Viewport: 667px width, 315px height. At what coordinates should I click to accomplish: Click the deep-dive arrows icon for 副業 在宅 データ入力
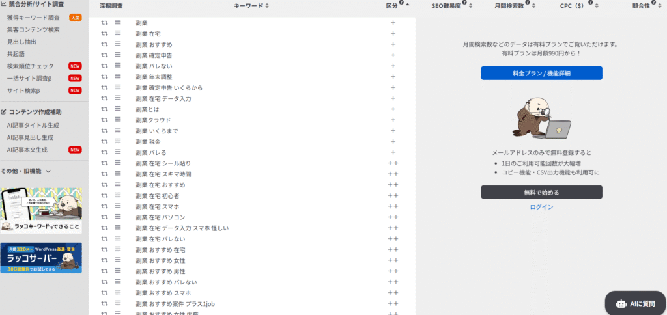tap(104, 98)
